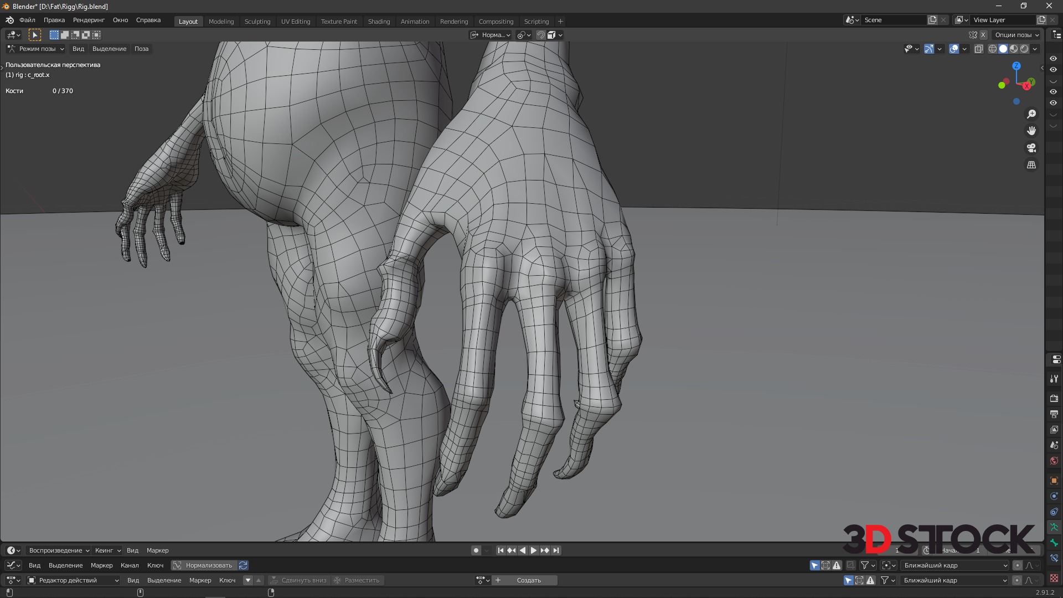Select the box select tool icon
Screen dimensions: 1063x598
[35, 35]
